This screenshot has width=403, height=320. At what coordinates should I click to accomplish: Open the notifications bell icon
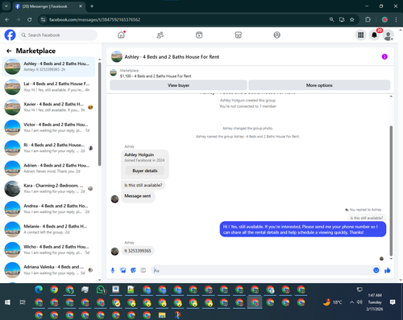[x=374, y=35]
